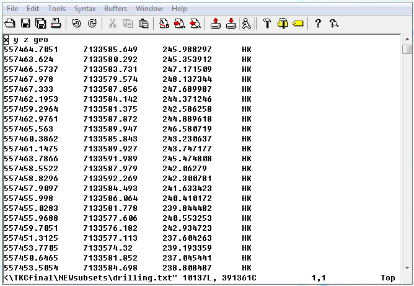Paste from clipboard icon
Image resolution: width=414 pixels, height=286 pixels.
[143, 24]
